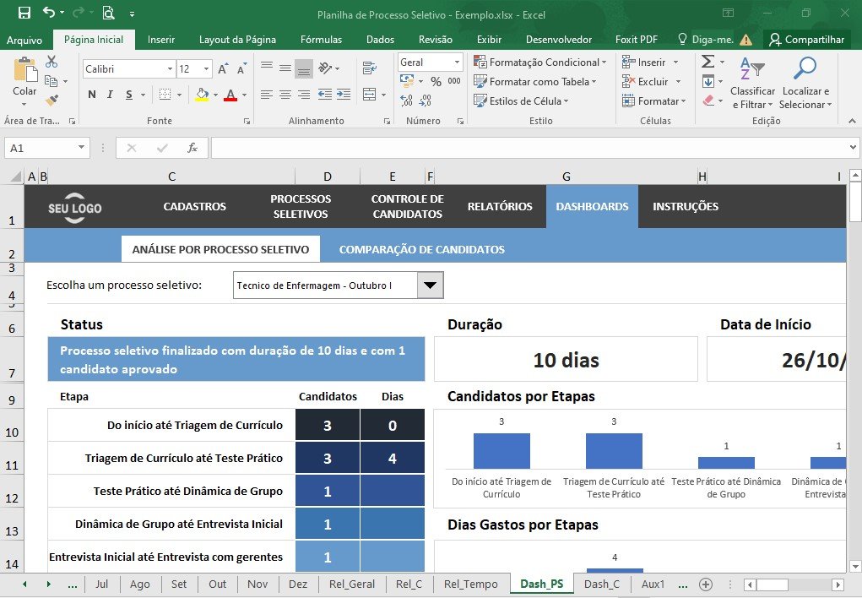Screen dimensions: 862x598
Task: Click the insert function fx button
Action: point(192,148)
